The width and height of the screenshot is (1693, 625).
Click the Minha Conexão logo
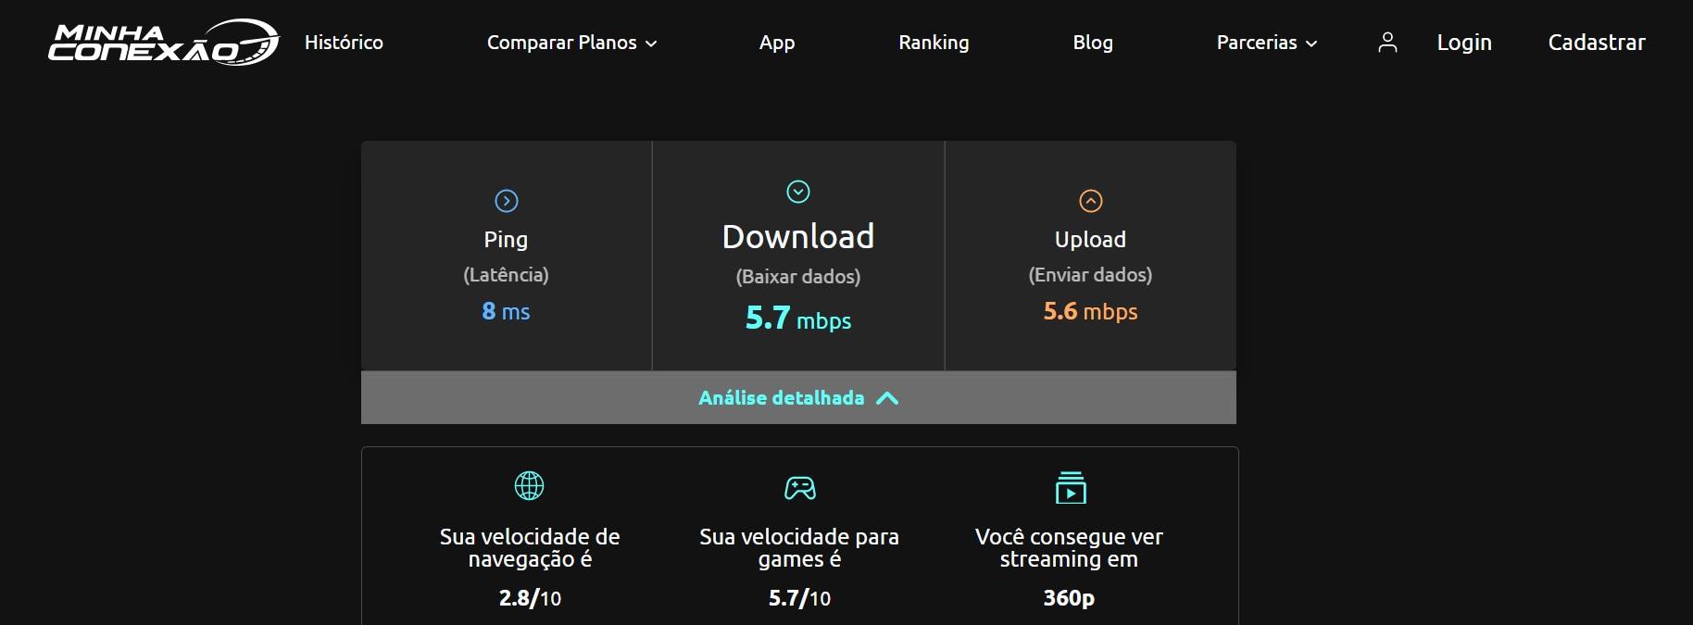pos(163,43)
